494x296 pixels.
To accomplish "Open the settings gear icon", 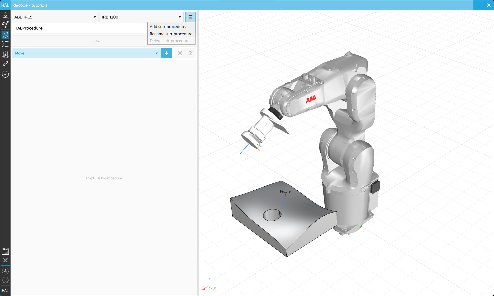I will pos(5,280).
